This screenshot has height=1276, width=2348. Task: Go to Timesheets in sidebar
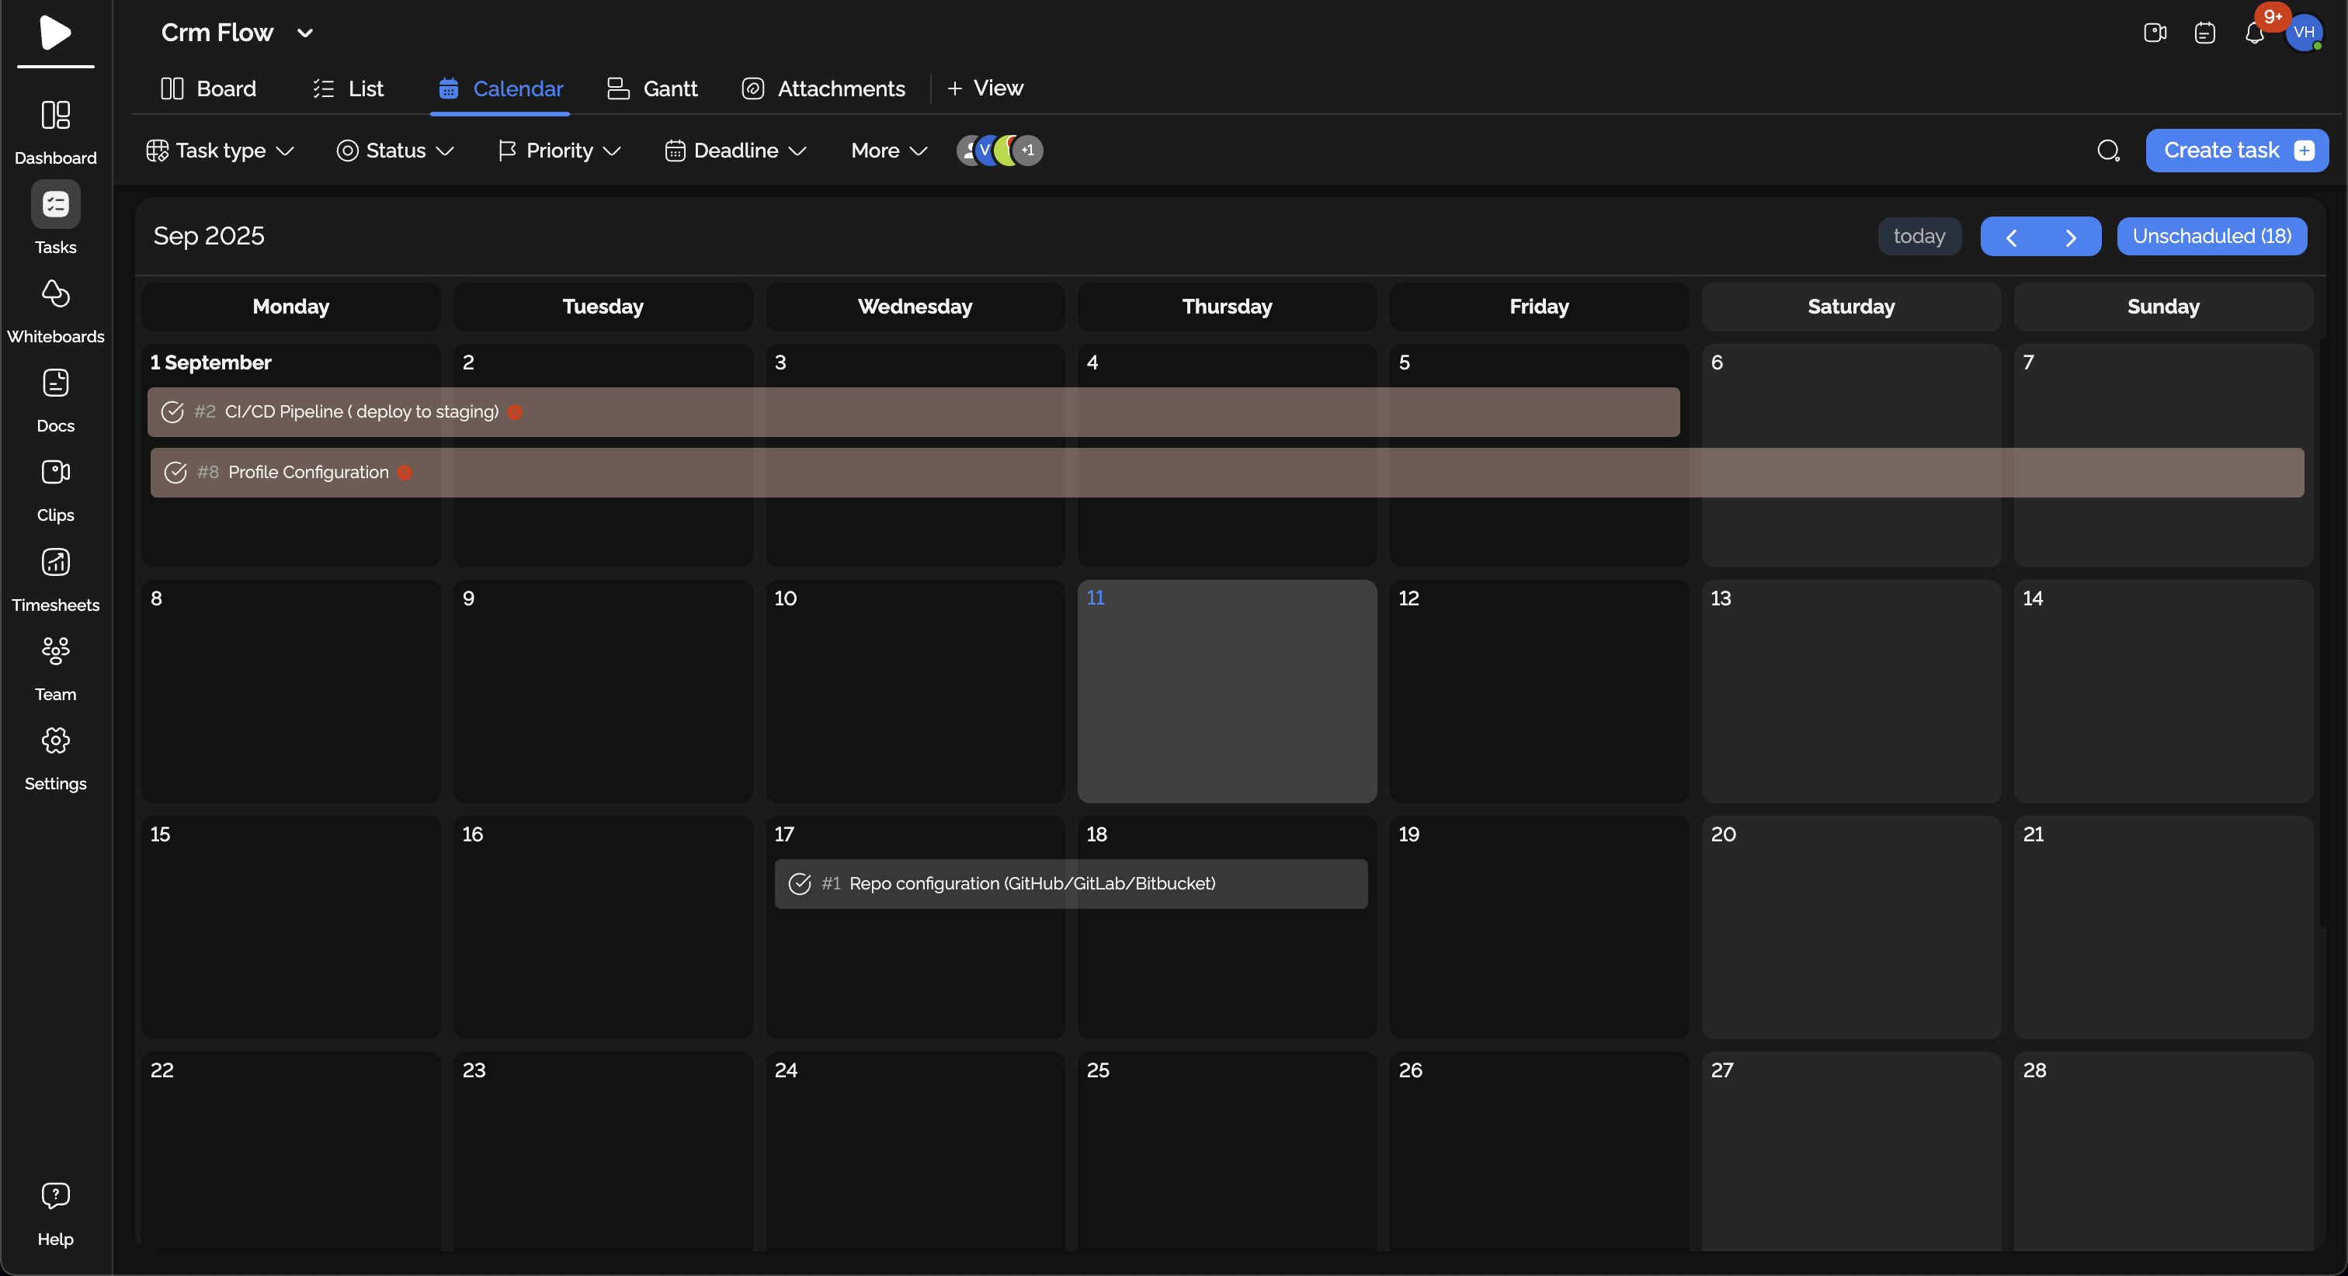(56, 563)
